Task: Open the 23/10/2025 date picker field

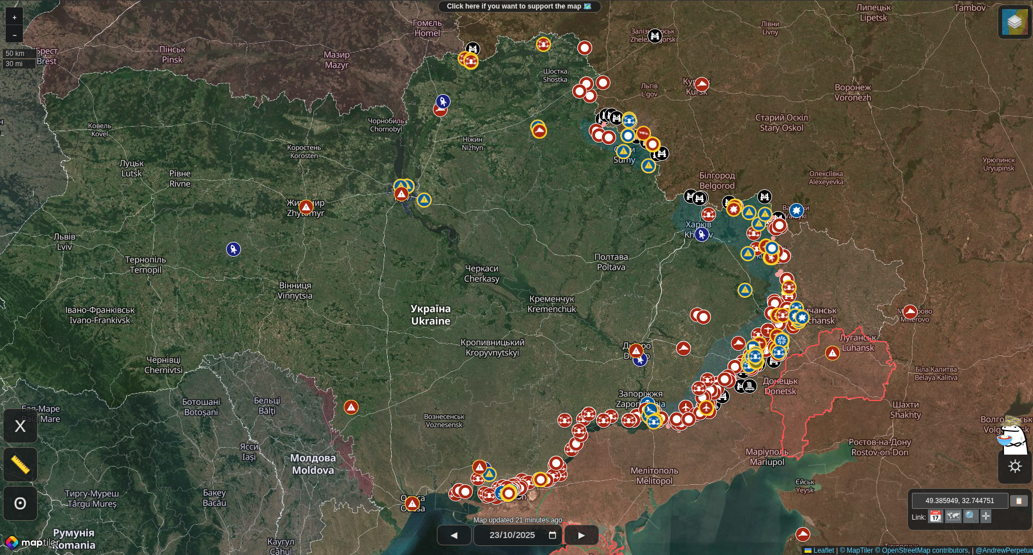Action: click(518, 535)
